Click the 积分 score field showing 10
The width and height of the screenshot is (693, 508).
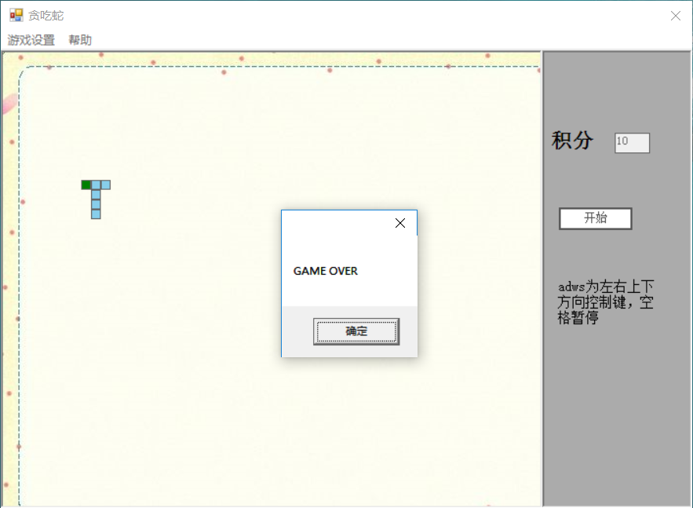[x=632, y=143]
